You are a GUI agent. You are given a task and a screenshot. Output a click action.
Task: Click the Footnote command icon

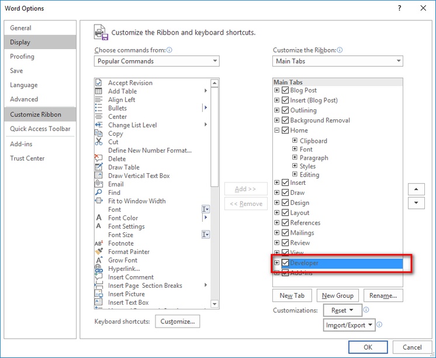(98, 243)
